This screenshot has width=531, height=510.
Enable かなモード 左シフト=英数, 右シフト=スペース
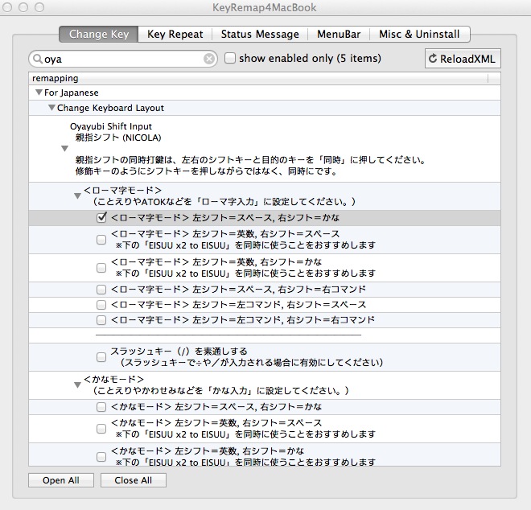pyautogui.click(x=101, y=429)
